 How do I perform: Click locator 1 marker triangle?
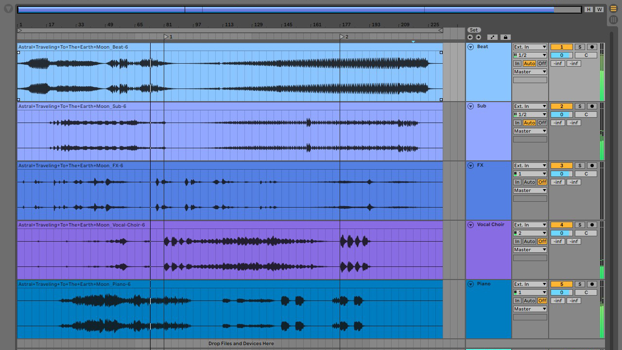click(x=166, y=36)
